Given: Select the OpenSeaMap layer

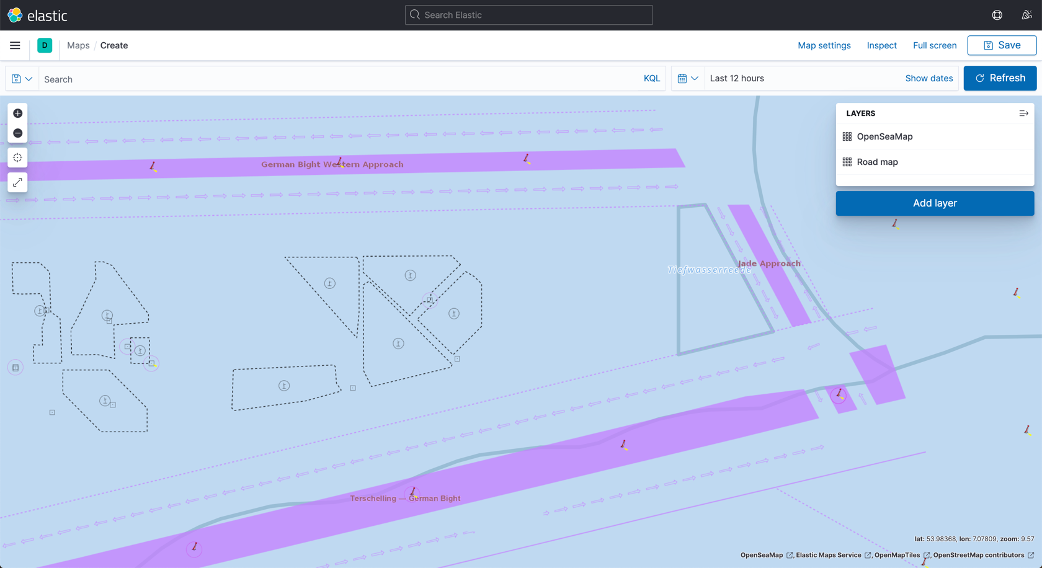Looking at the screenshot, I should 884,136.
